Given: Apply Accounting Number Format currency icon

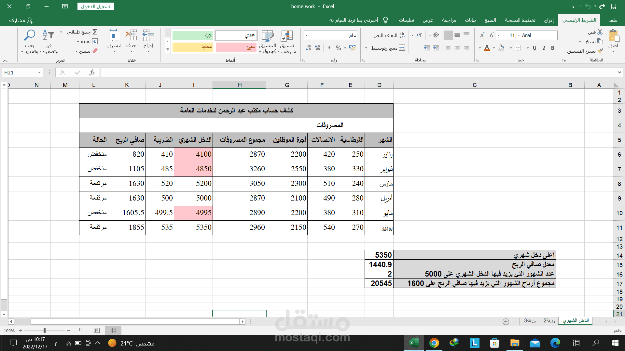Looking at the screenshot, I should pos(352,48).
